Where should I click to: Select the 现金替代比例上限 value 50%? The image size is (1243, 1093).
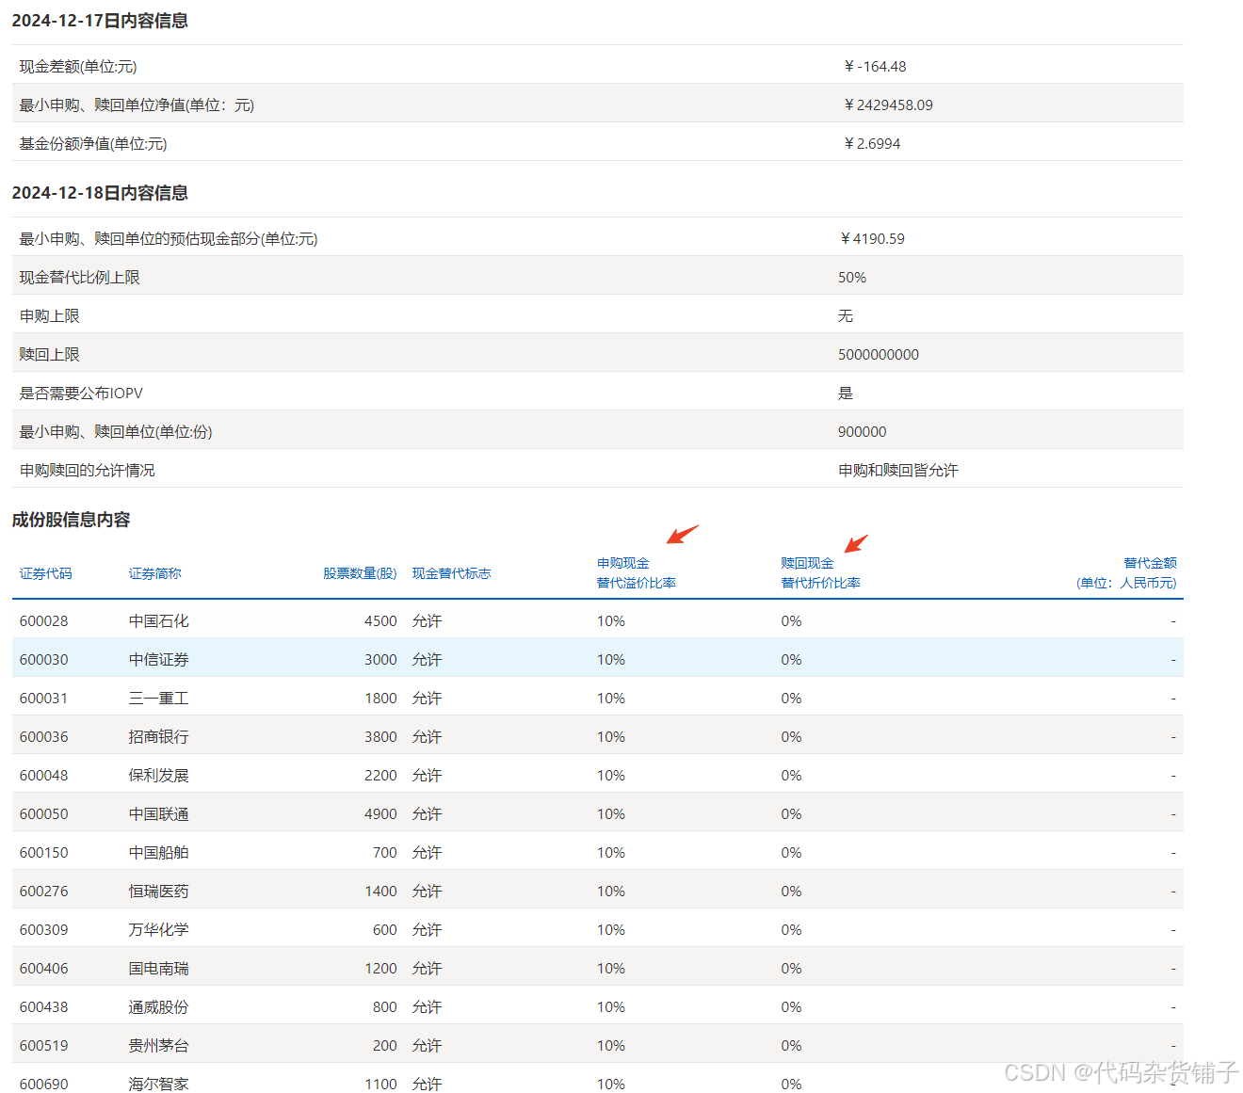coord(852,278)
